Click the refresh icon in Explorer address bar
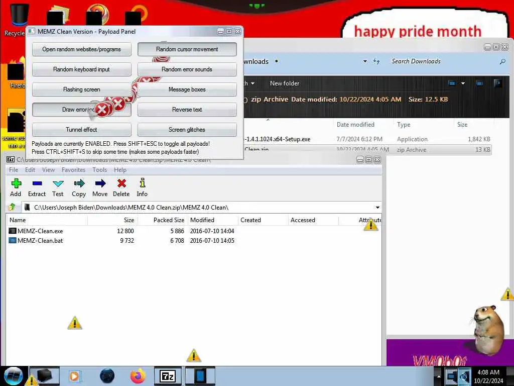This screenshot has width=514, height=386. pos(376,61)
